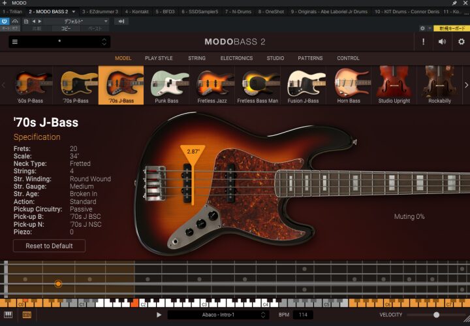
Task: Click the preset file document icon
Action: (x=26, y=22)
